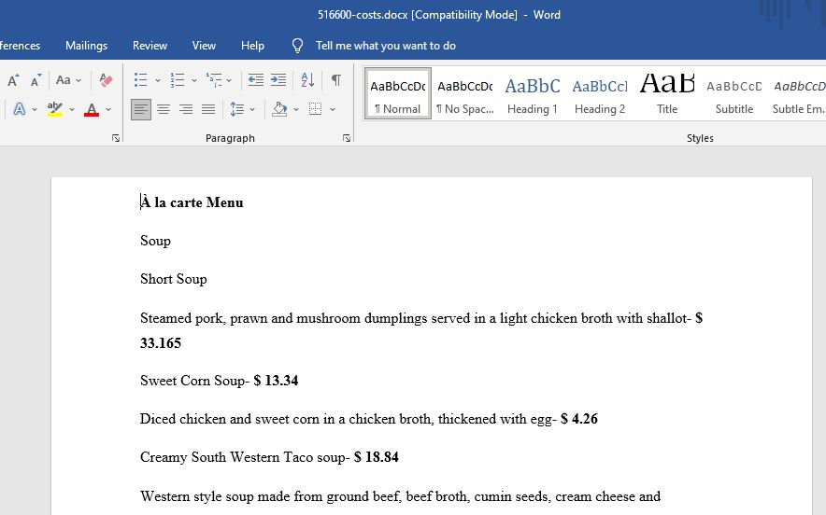
Task: Apply the Heading 2 style
Action: 600,93
